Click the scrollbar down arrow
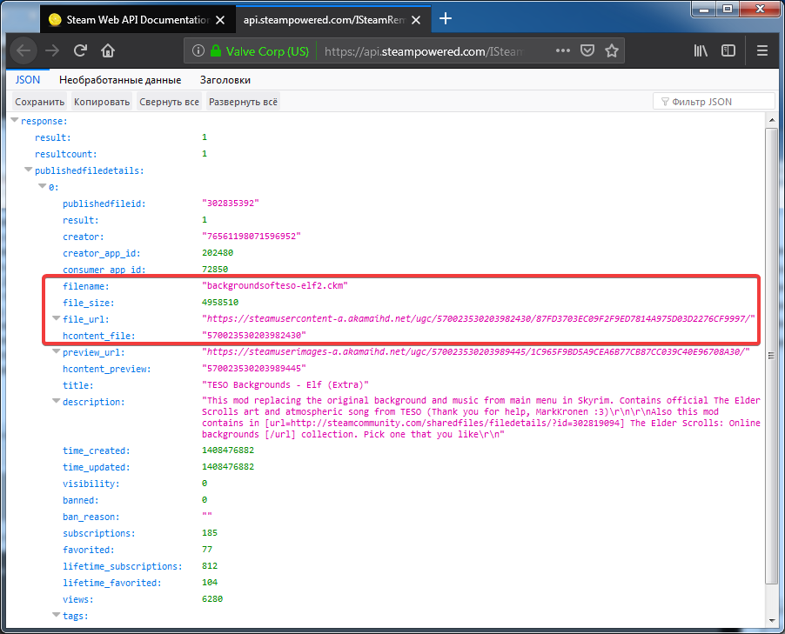The height and width of the screenshot is (634, 785). point(771,620)
